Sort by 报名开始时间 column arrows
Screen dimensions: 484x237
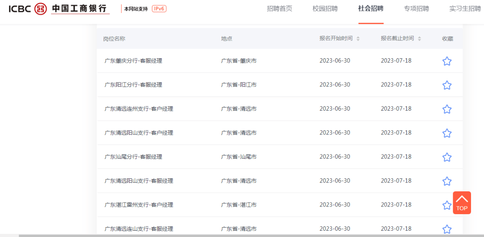pos(358,39)
